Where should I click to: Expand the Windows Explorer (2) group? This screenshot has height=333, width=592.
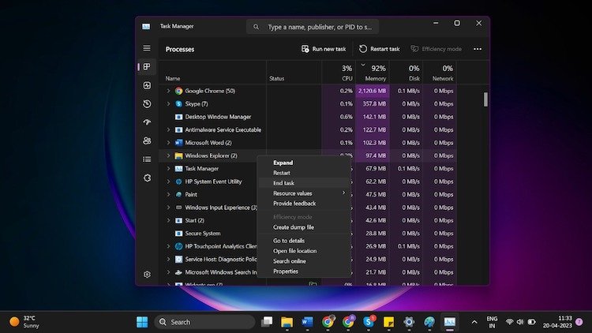click(x=168, y=155)
